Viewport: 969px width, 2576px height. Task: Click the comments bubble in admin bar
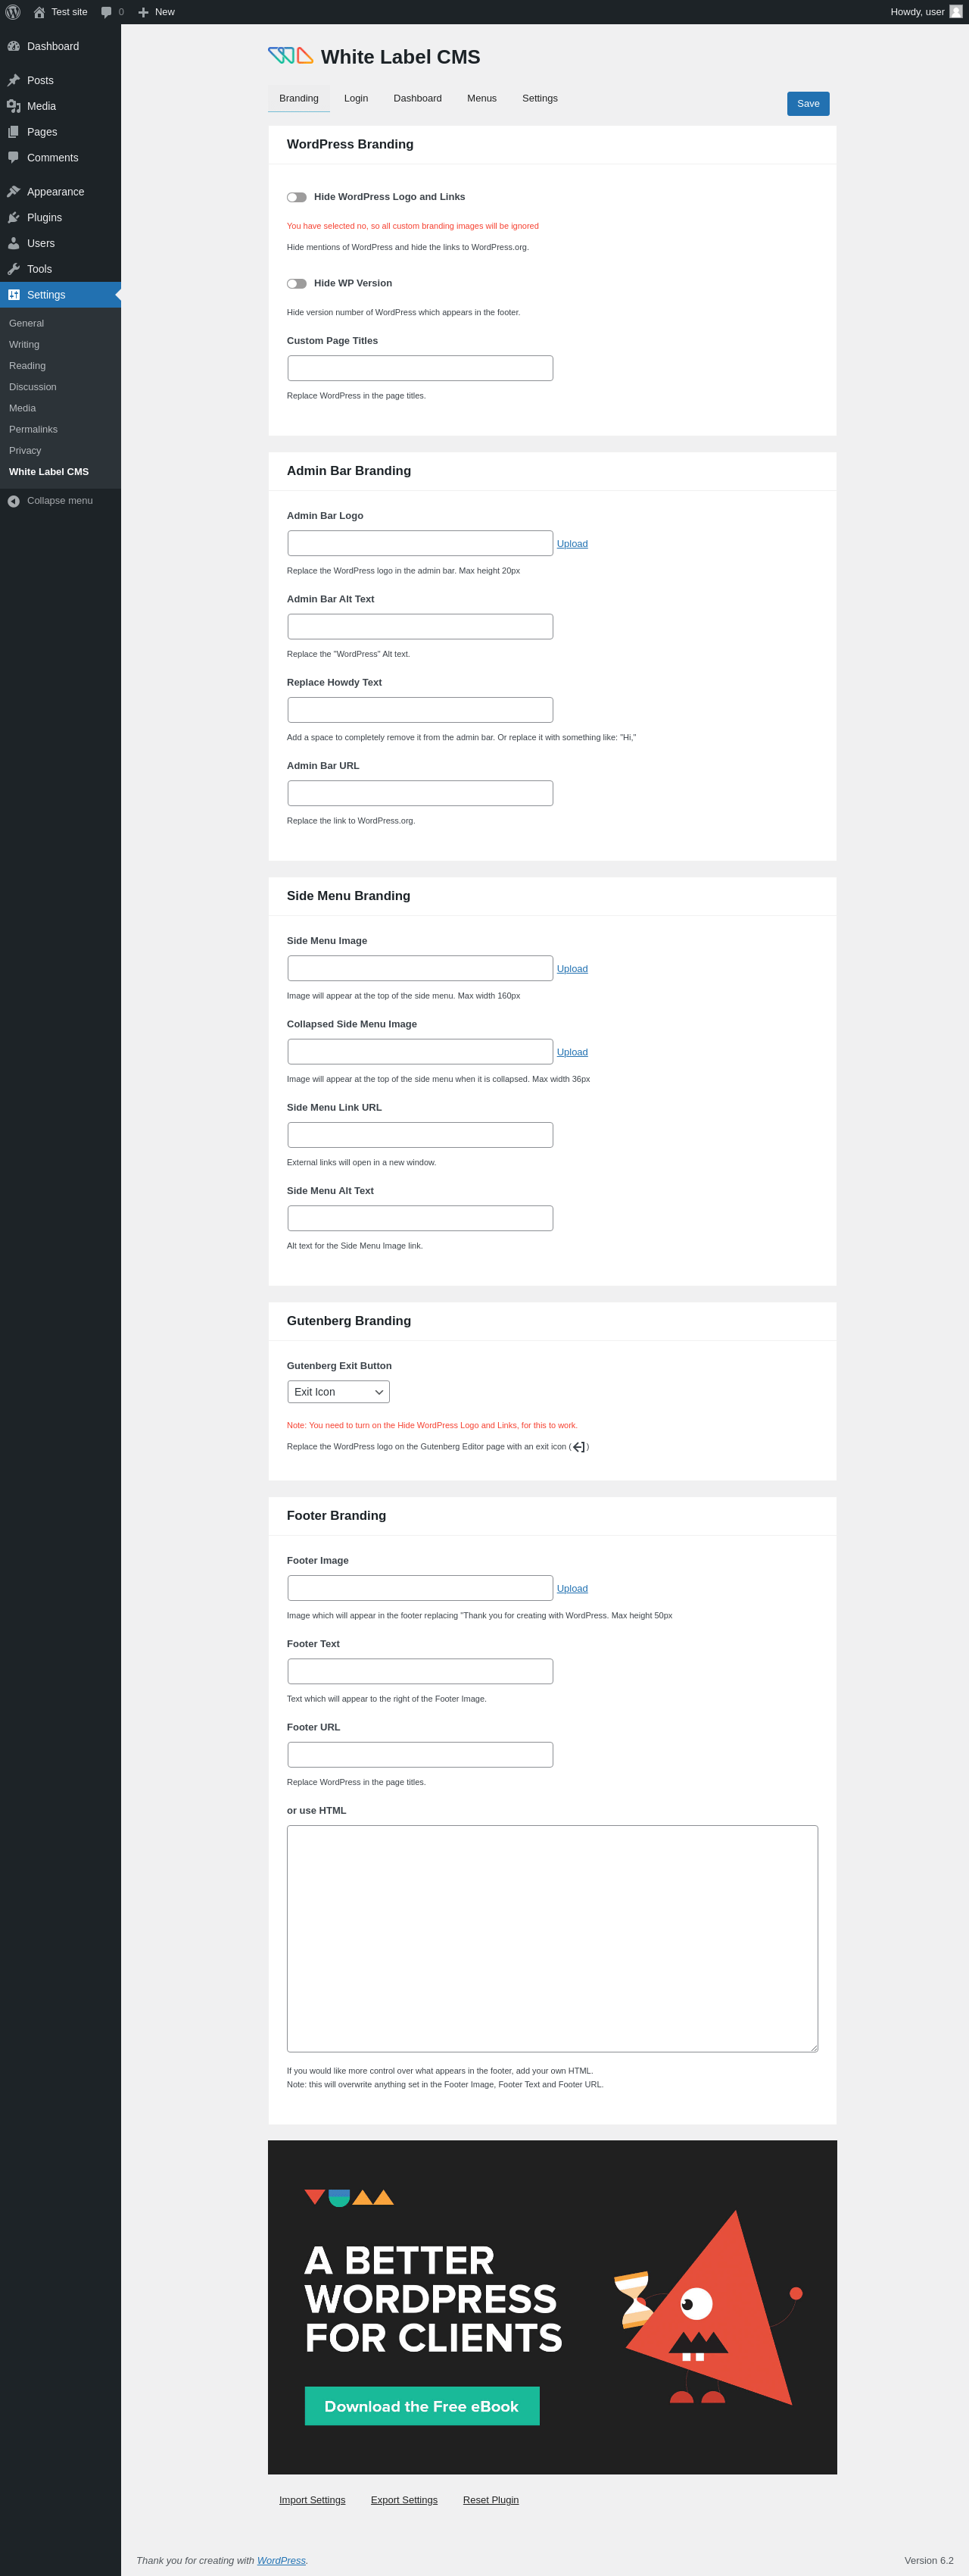tap(112, 12)
